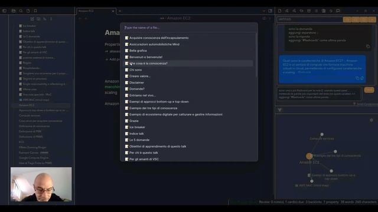Regenerate the blue chat response
This screenshot has width=378, height=212.
[x=362, y=78]
